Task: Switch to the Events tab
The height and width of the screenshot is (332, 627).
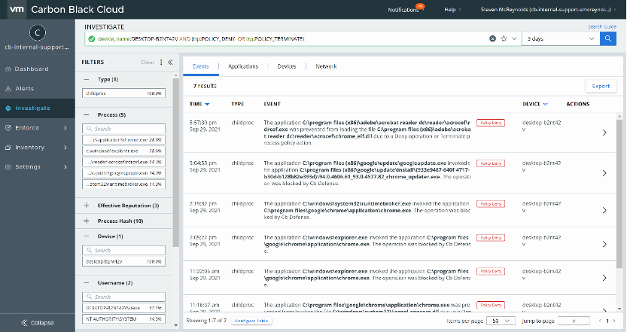Action: tap(201, 66)
